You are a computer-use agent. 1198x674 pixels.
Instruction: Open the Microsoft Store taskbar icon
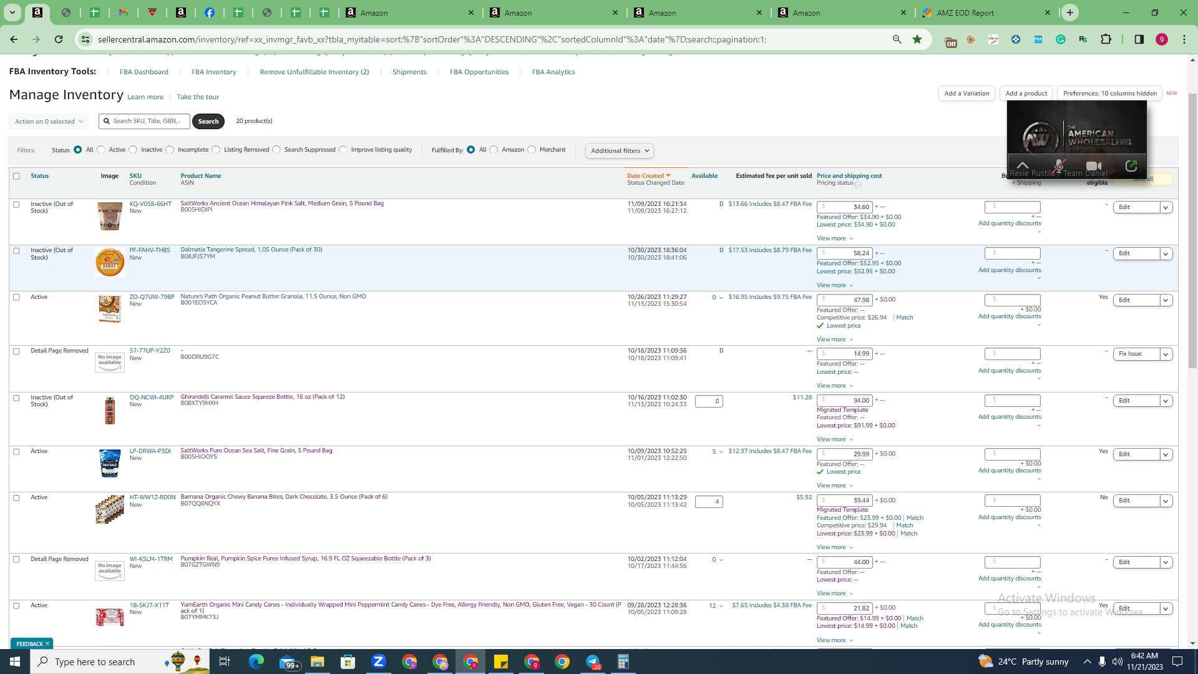348,662
